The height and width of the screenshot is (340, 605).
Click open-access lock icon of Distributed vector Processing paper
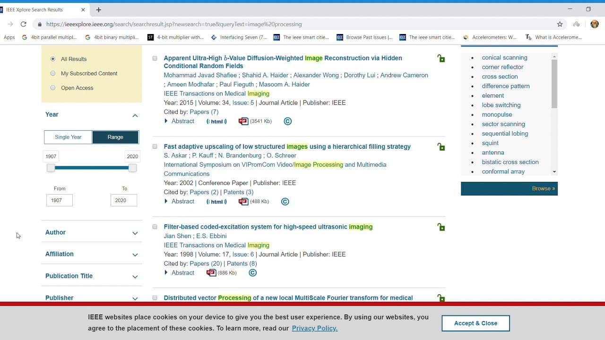click(441, 298)
